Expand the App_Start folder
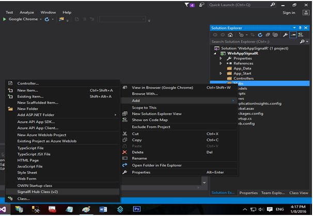The height and width of the screenshot is (216, 313). point(221,73)
